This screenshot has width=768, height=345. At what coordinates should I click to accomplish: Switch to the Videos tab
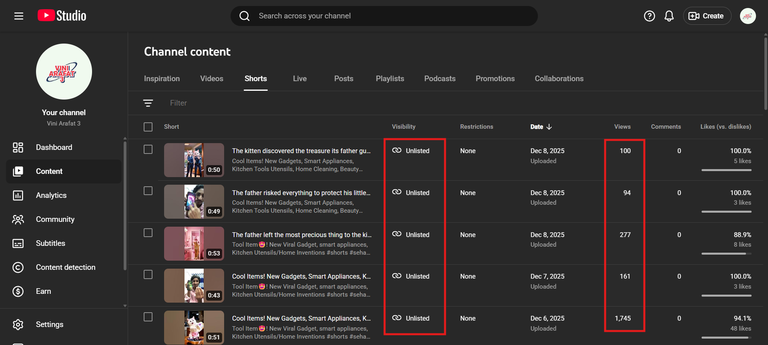pos(211,79)
